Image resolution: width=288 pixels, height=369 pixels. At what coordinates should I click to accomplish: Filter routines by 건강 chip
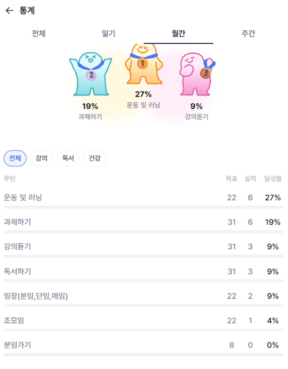[95, 158]
